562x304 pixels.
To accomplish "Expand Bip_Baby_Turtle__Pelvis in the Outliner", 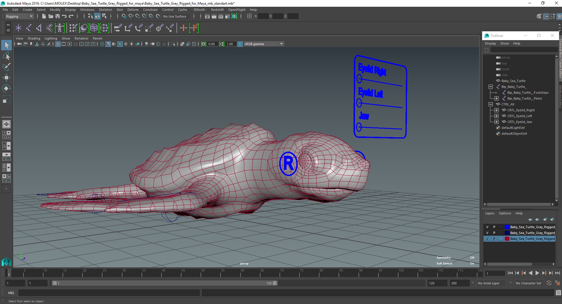I will [x=496, y=98].
